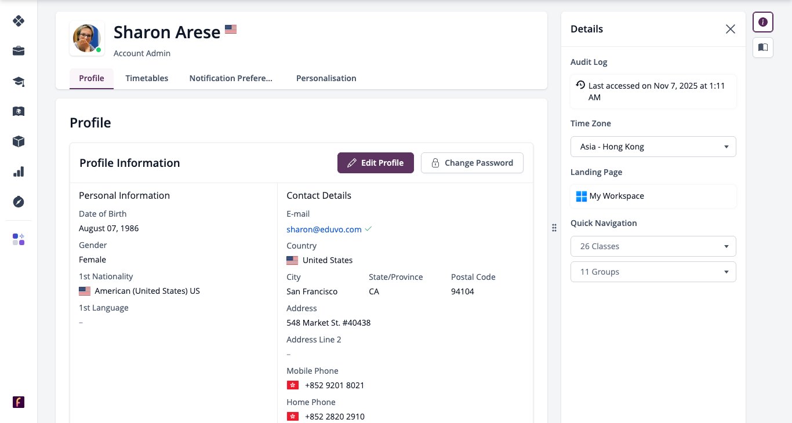Click the San Francisco city value

pos(312,291)
